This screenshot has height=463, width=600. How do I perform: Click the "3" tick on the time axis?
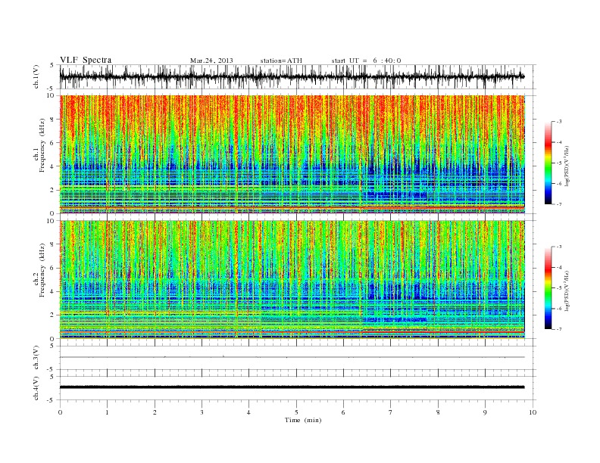tap(202, 412)
